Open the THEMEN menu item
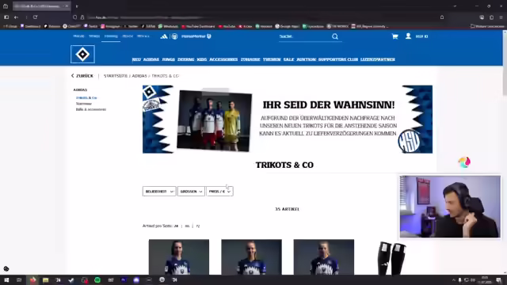The height and width of the screenshot is (285, 507). (x=272, y=59)
